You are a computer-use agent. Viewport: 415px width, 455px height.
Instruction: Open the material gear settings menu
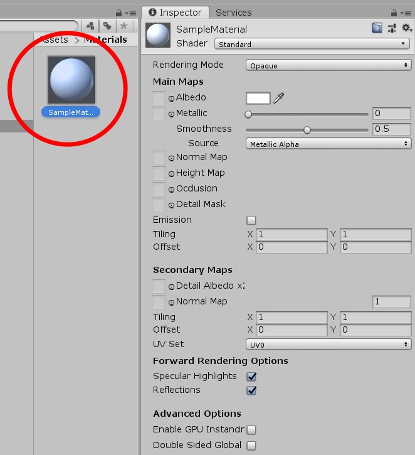(x=407, y=28)
